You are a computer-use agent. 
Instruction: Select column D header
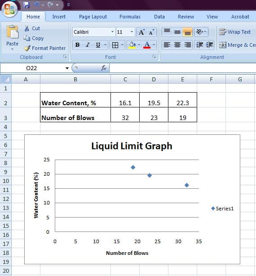pos(154,80)
